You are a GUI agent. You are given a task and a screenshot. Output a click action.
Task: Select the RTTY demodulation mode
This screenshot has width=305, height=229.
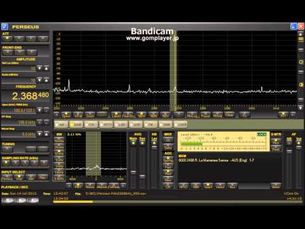click(105, 125)
